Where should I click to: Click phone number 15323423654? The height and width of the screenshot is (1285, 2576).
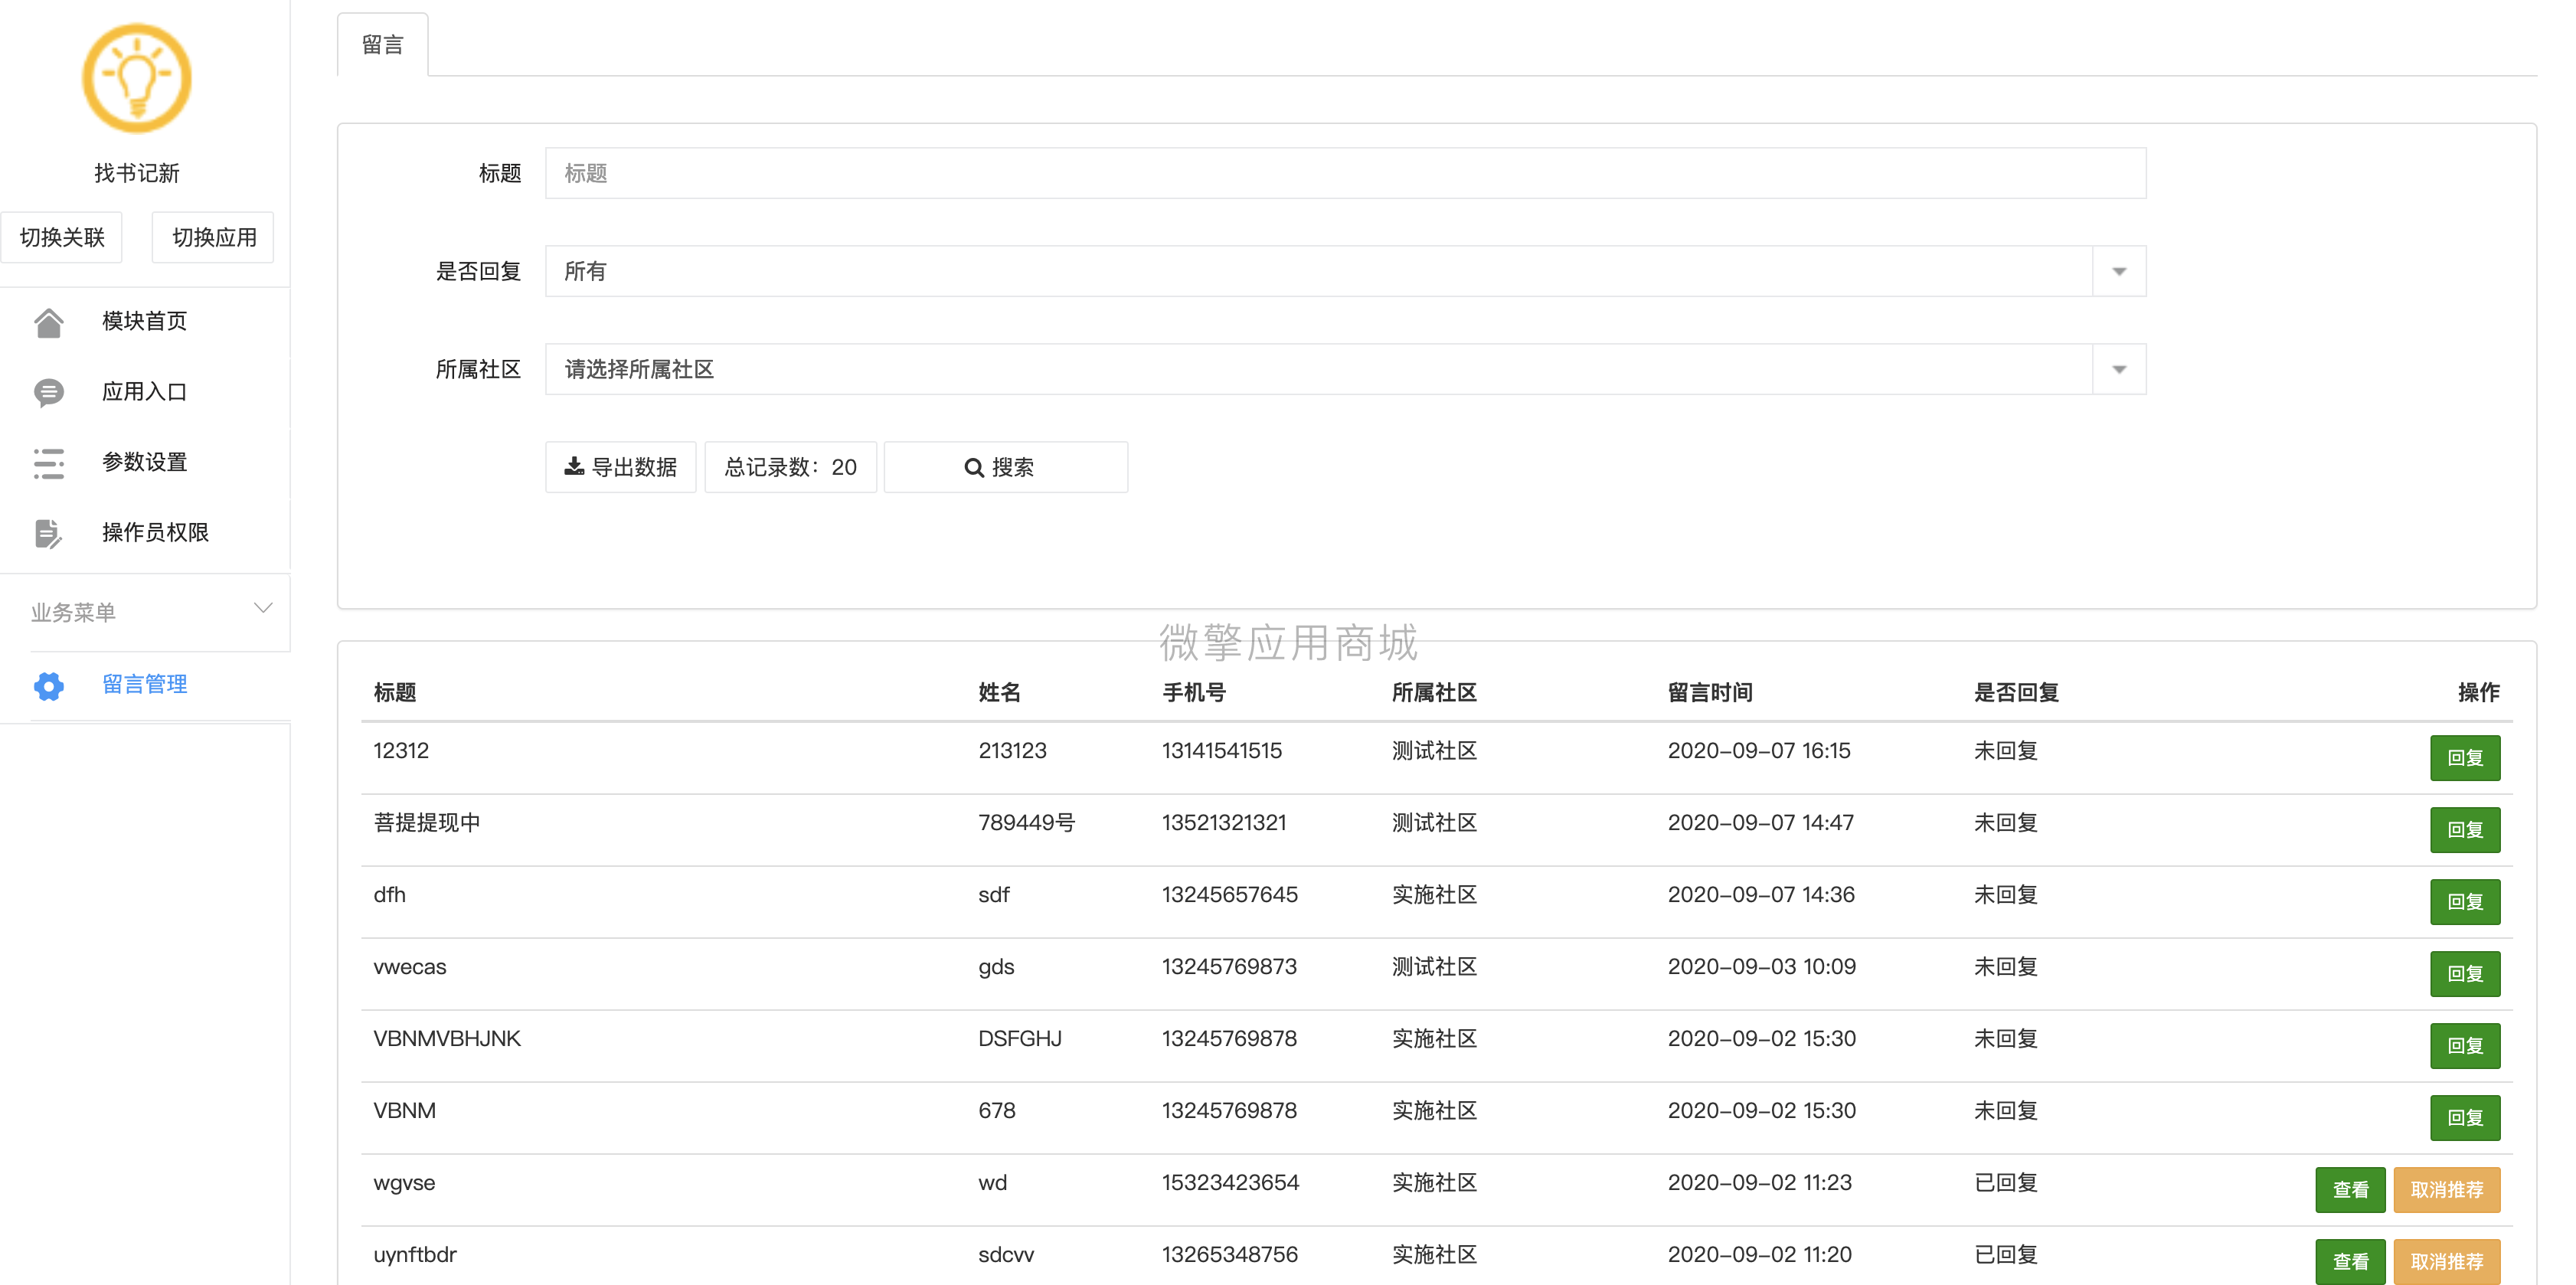1230,1182
